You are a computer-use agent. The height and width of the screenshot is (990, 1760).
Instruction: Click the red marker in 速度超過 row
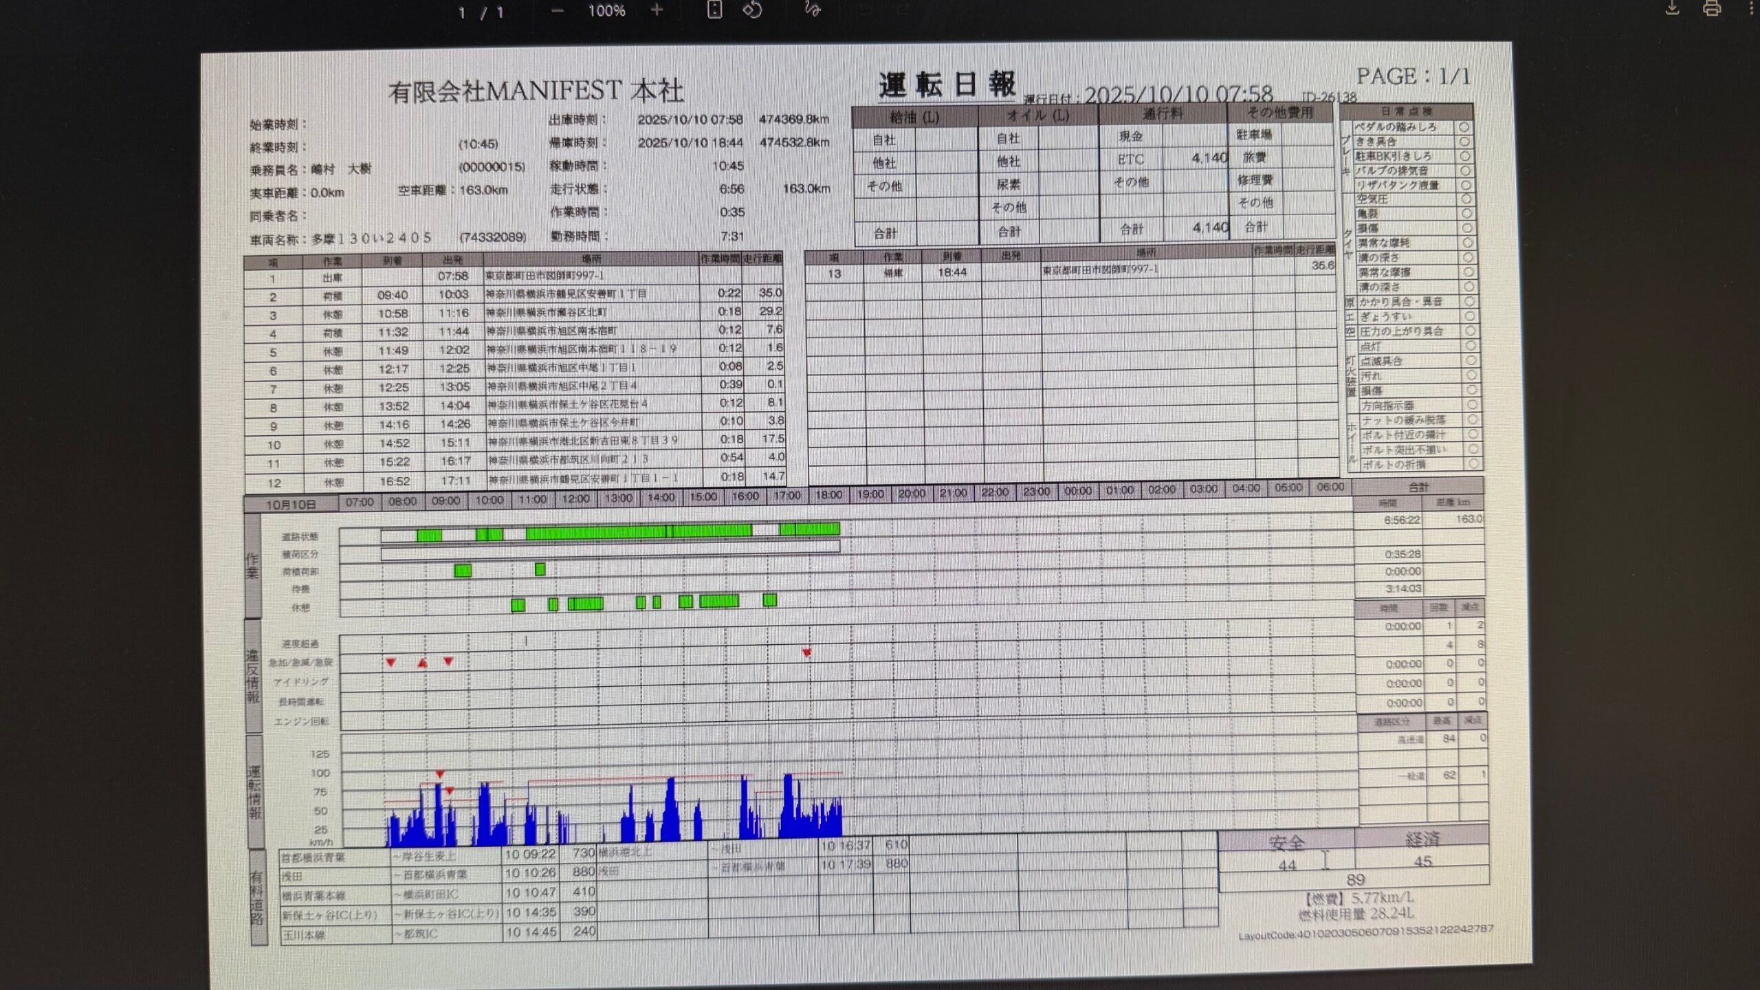coord(806,652)
